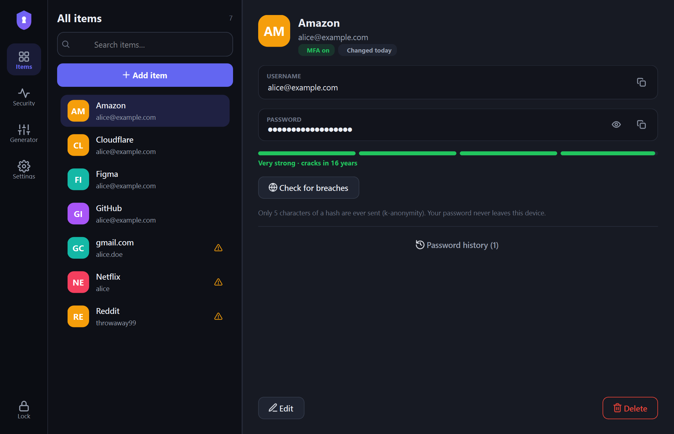The image size is (674, 434).
Task: Click the gmail.com GC avatar
Action: [78, 248]
